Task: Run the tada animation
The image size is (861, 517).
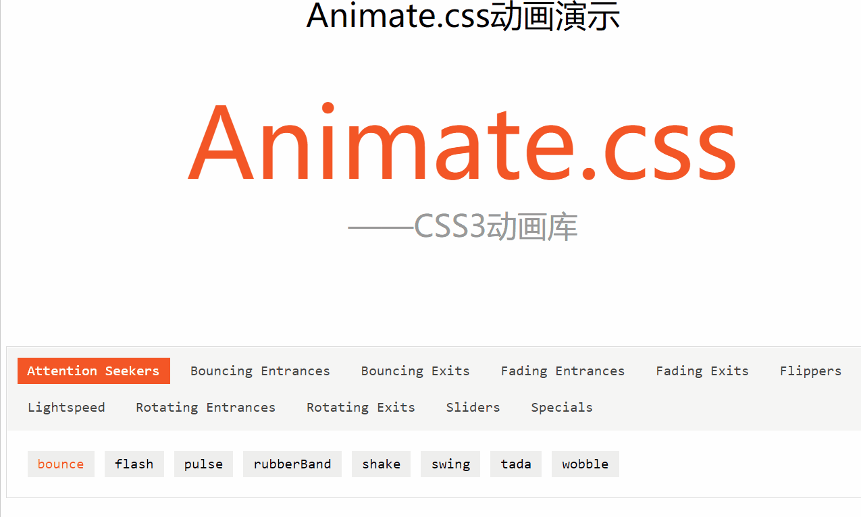Action: 515,464
